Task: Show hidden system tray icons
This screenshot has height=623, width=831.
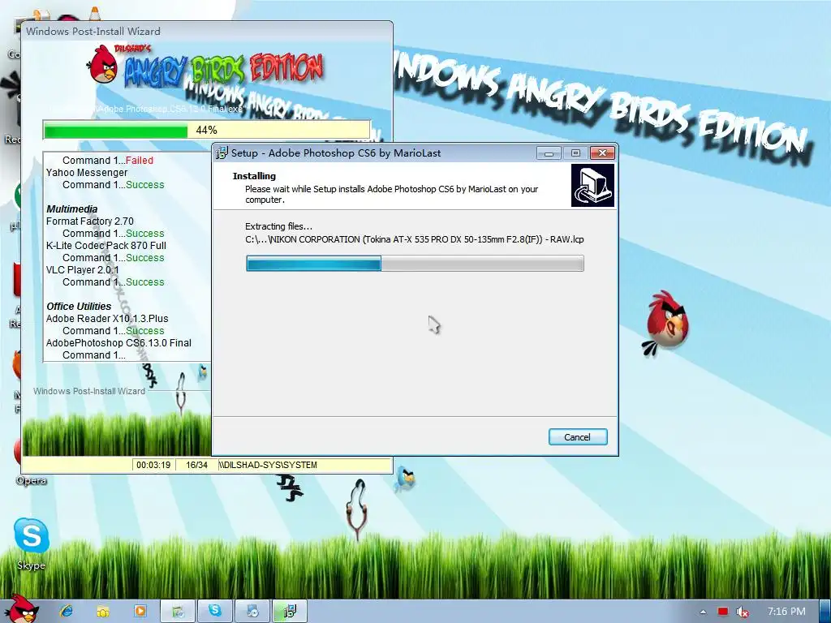Action: [703, 612]
